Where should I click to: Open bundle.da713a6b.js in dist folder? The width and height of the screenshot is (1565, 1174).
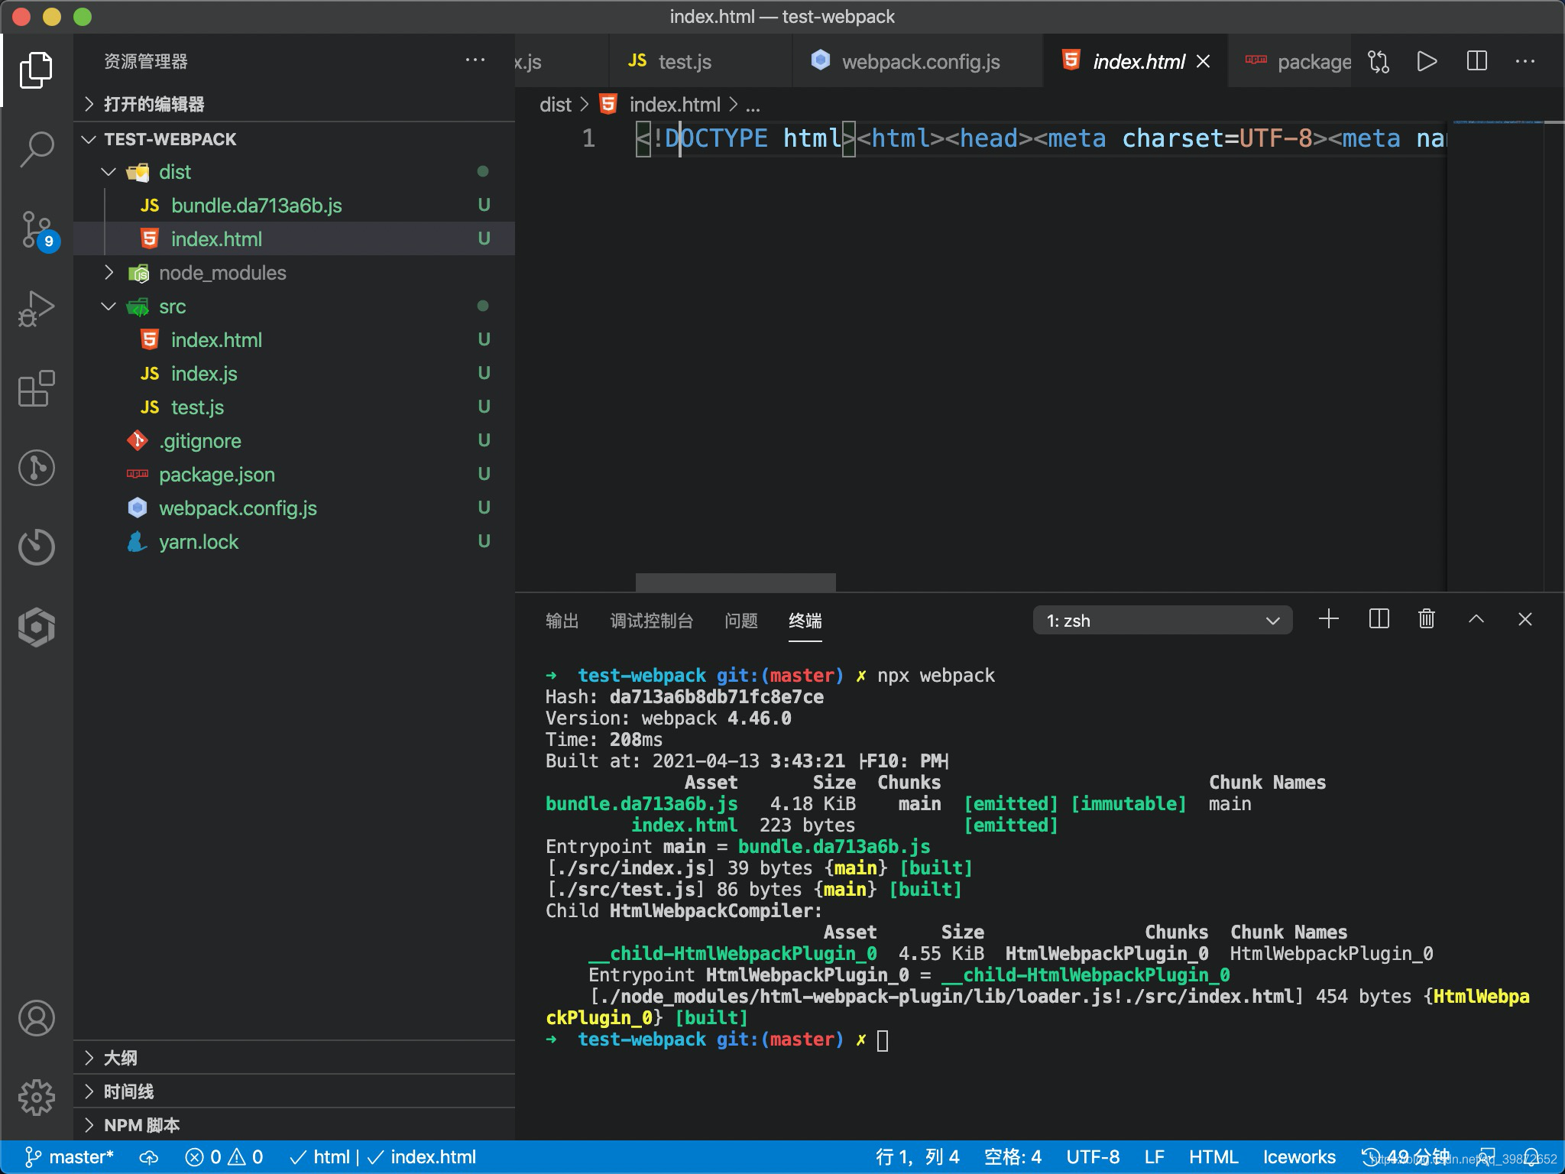pos(294,206)
